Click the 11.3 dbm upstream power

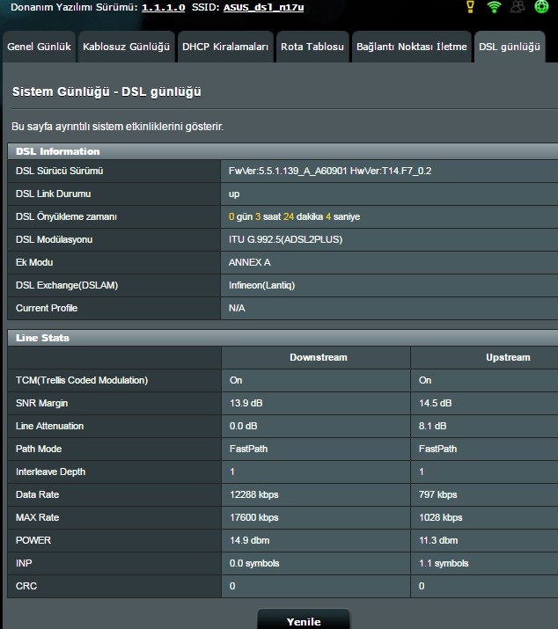coord(438,540)
